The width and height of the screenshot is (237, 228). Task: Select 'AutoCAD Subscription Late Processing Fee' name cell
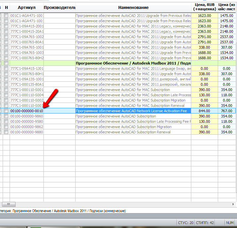coord(133,121)
